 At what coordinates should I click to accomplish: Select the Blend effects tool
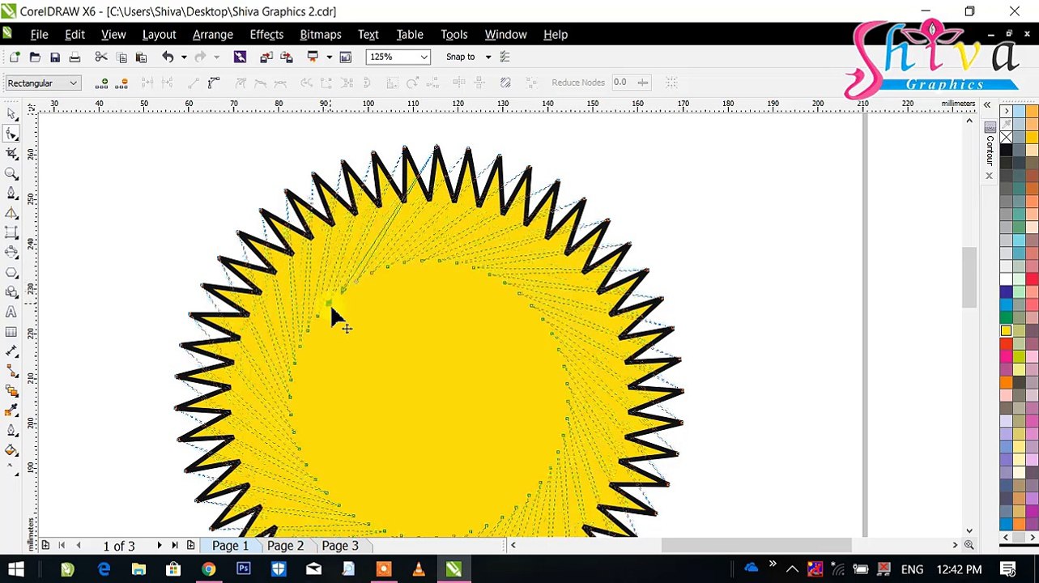(11, 391)
